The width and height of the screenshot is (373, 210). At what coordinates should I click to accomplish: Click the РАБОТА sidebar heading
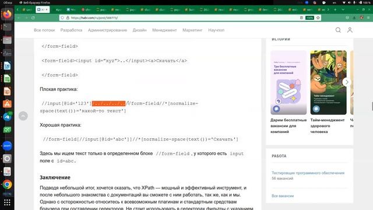point(279,156)
